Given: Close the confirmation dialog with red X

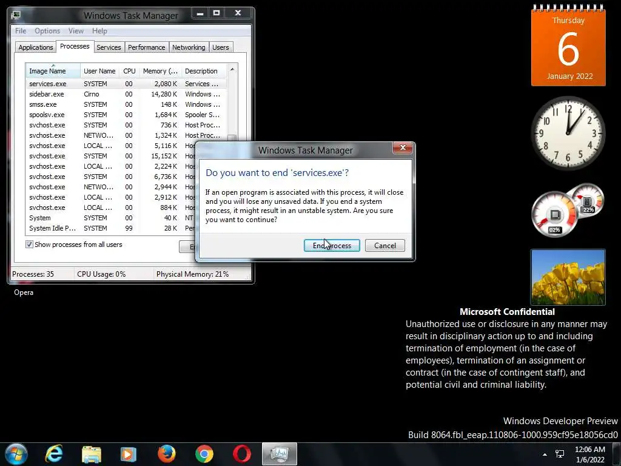Looking at the screenshot, I should pyautogui.click(x=403, y=148).
